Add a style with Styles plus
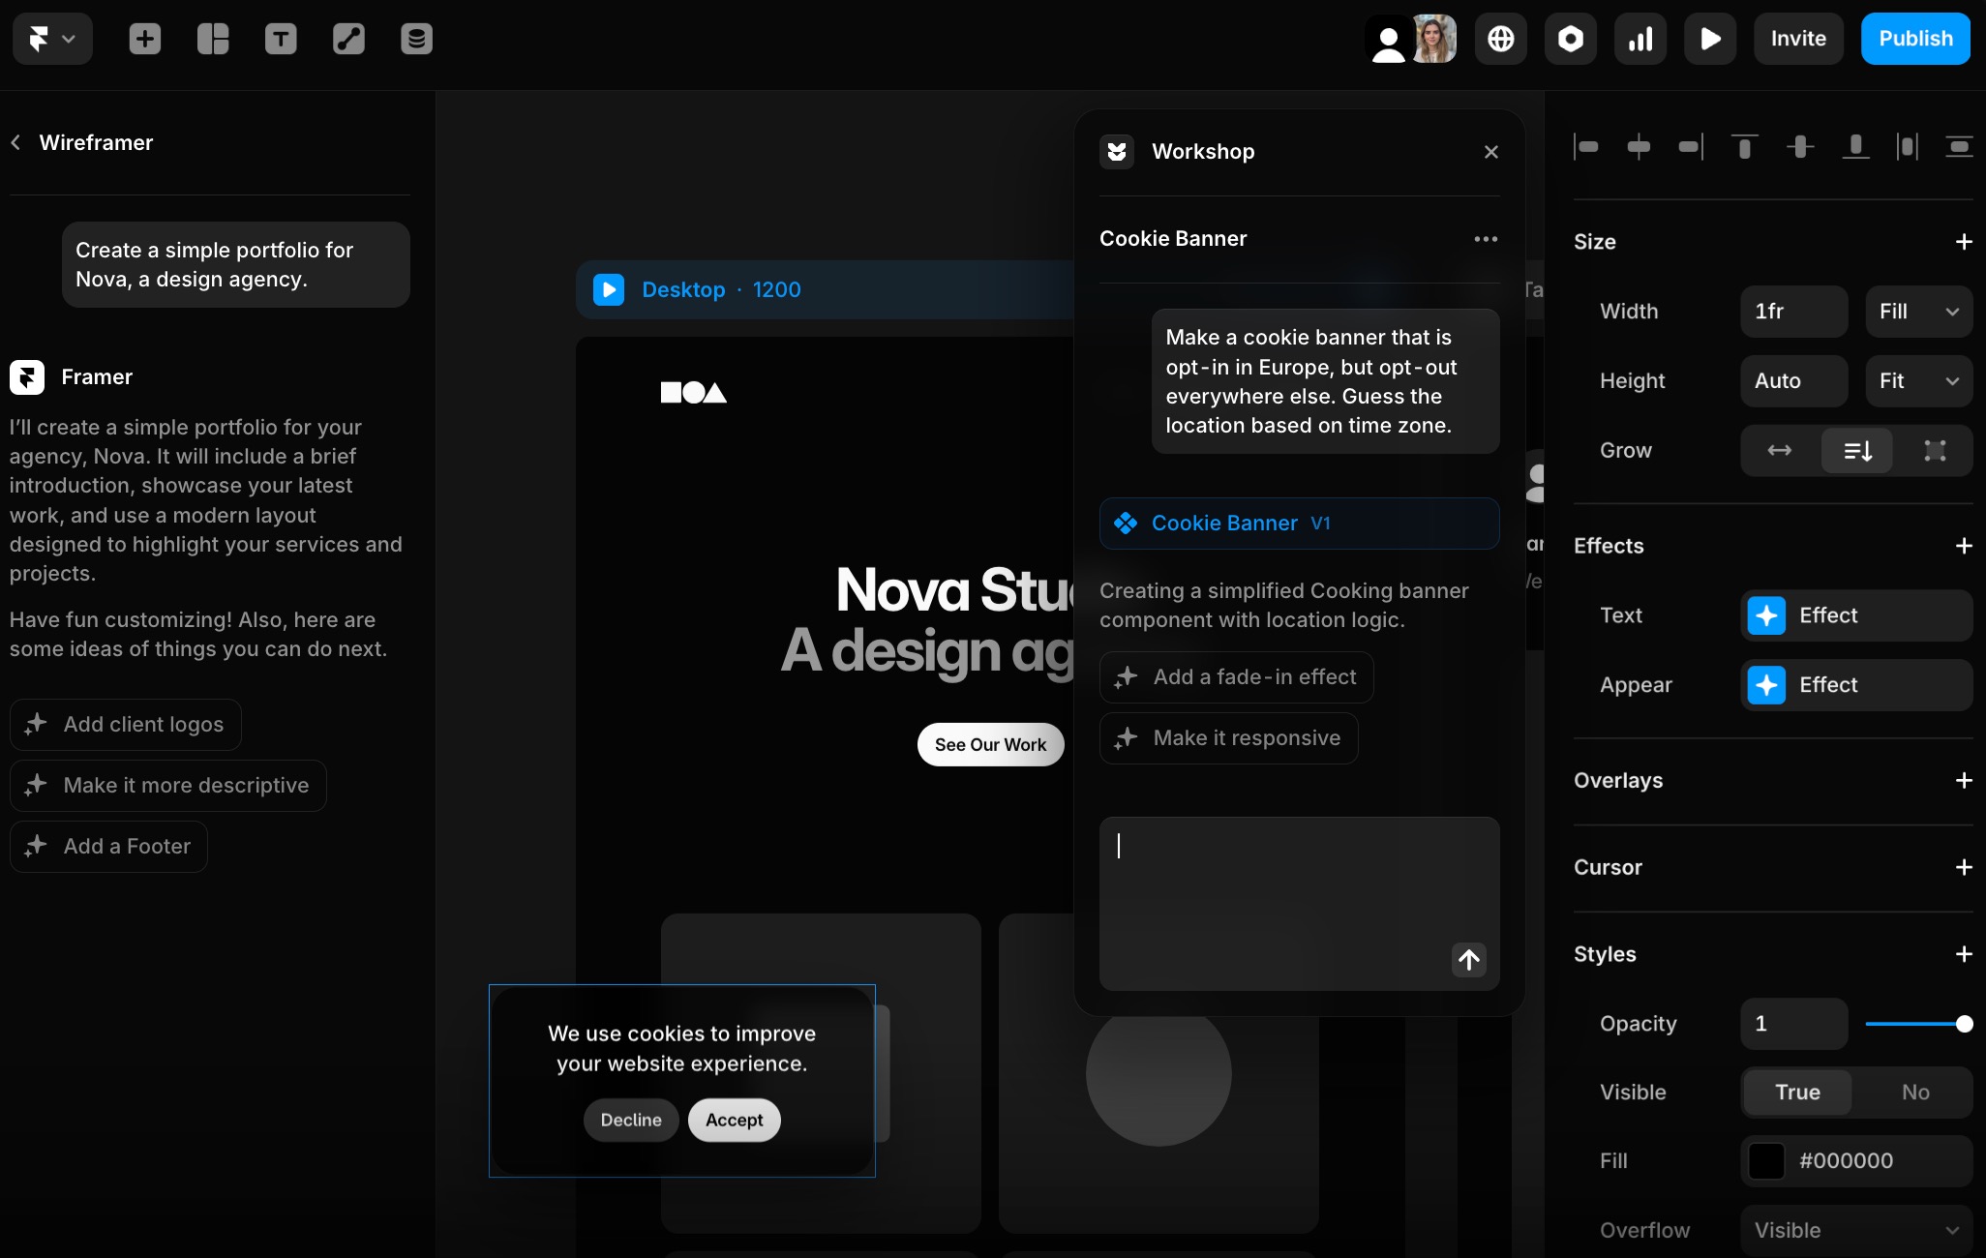The height and width of the screenshot is (1258, 1986). point(1964,954)
